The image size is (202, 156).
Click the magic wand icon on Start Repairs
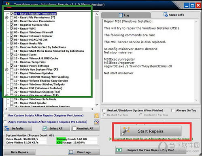pyautogui.click(x=125, y=131)
